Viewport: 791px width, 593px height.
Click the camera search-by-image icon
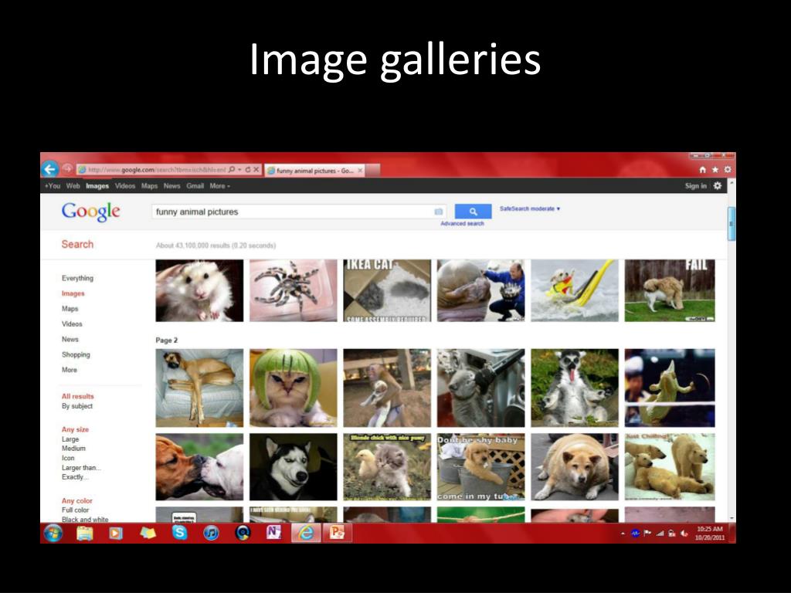pyautogui.click(x=439, y=212)
